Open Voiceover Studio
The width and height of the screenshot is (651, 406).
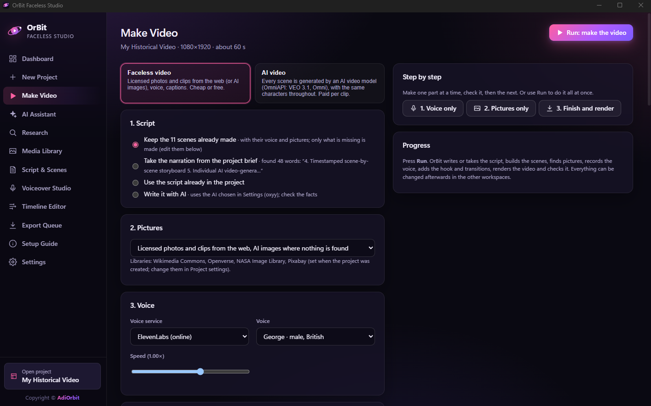(x=53, y=188)
